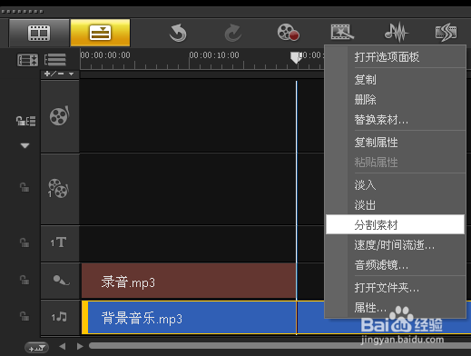The height and width of the screenshot is (356, 471).
Task: Expand the show/hide tracks +/- dropdown
Action: pyautogui.click(x=59, y=74)
